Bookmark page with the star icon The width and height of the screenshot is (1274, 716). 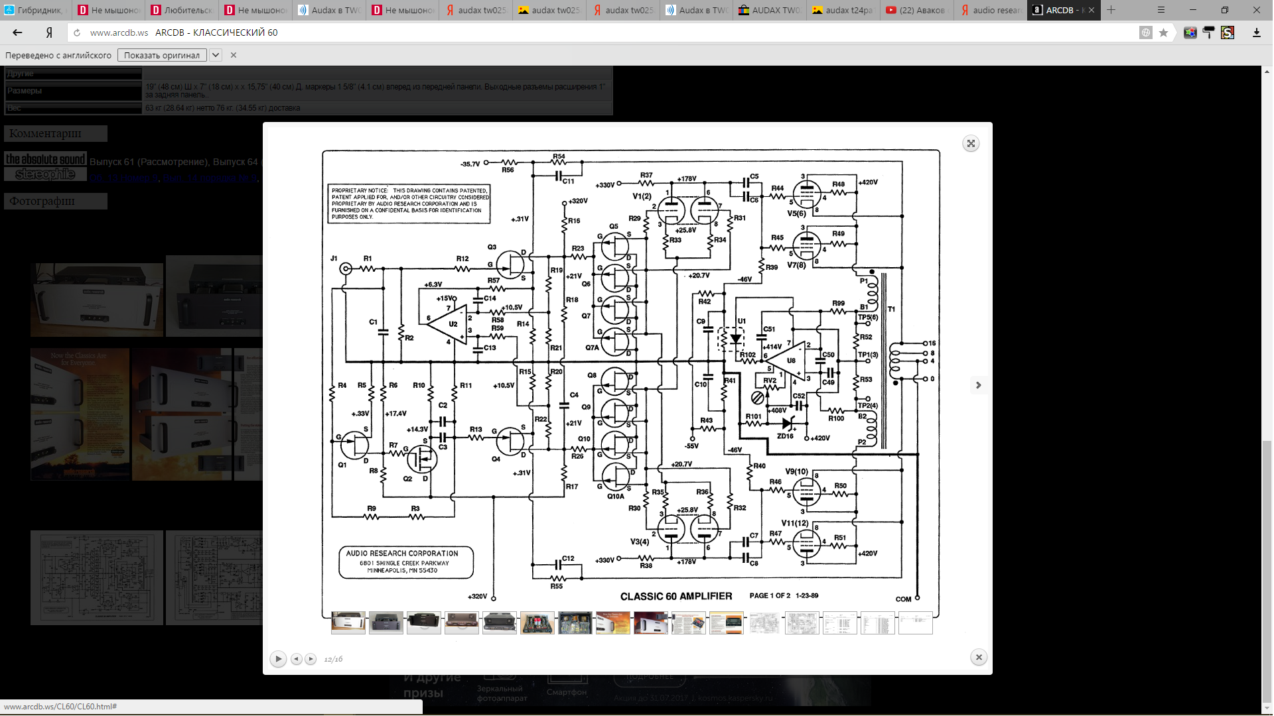[1163, 32]
